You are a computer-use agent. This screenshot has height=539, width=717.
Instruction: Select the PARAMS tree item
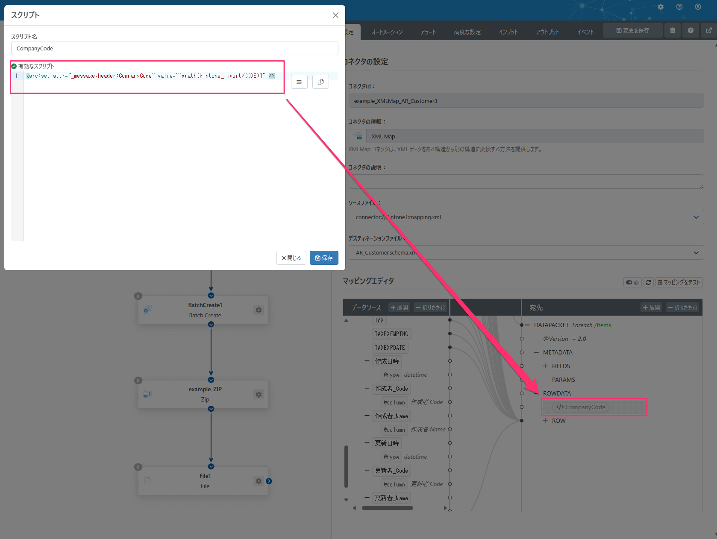563,380
